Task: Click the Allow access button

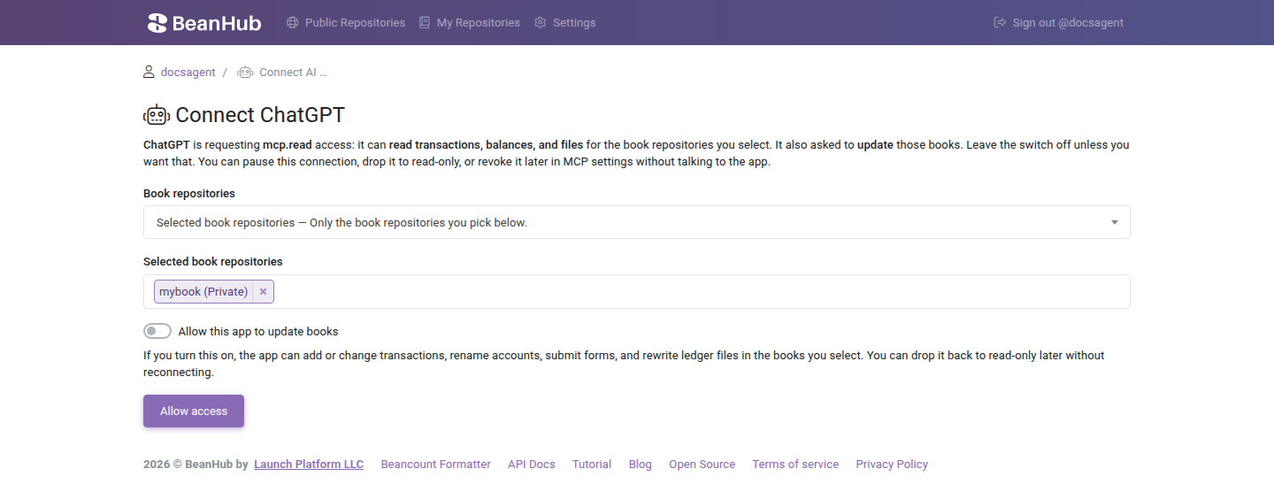Action: point(194,411)
